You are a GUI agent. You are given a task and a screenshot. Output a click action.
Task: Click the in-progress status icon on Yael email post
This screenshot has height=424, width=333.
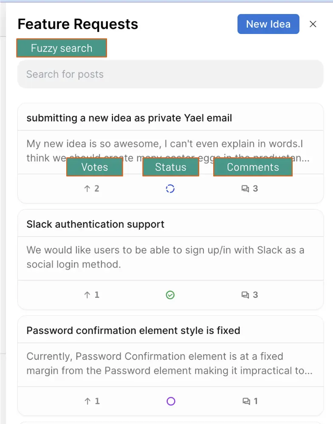coord(170,189)
